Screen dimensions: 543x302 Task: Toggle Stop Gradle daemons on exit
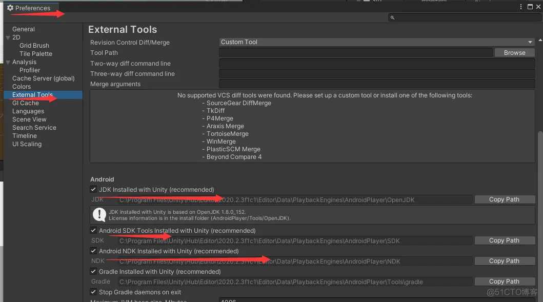(x=93, y=292)
